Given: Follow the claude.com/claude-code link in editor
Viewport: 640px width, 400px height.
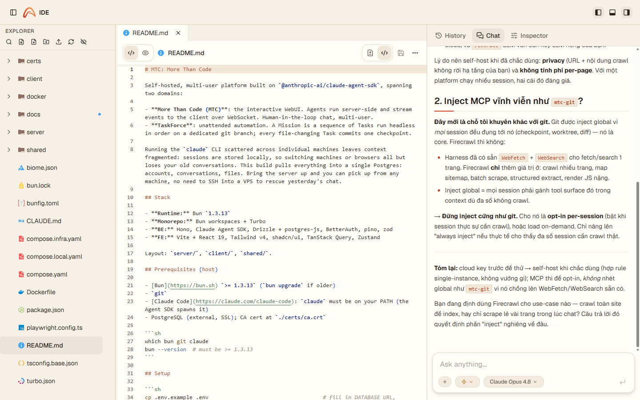Looking at the screenshot, I should pos(244,301).
